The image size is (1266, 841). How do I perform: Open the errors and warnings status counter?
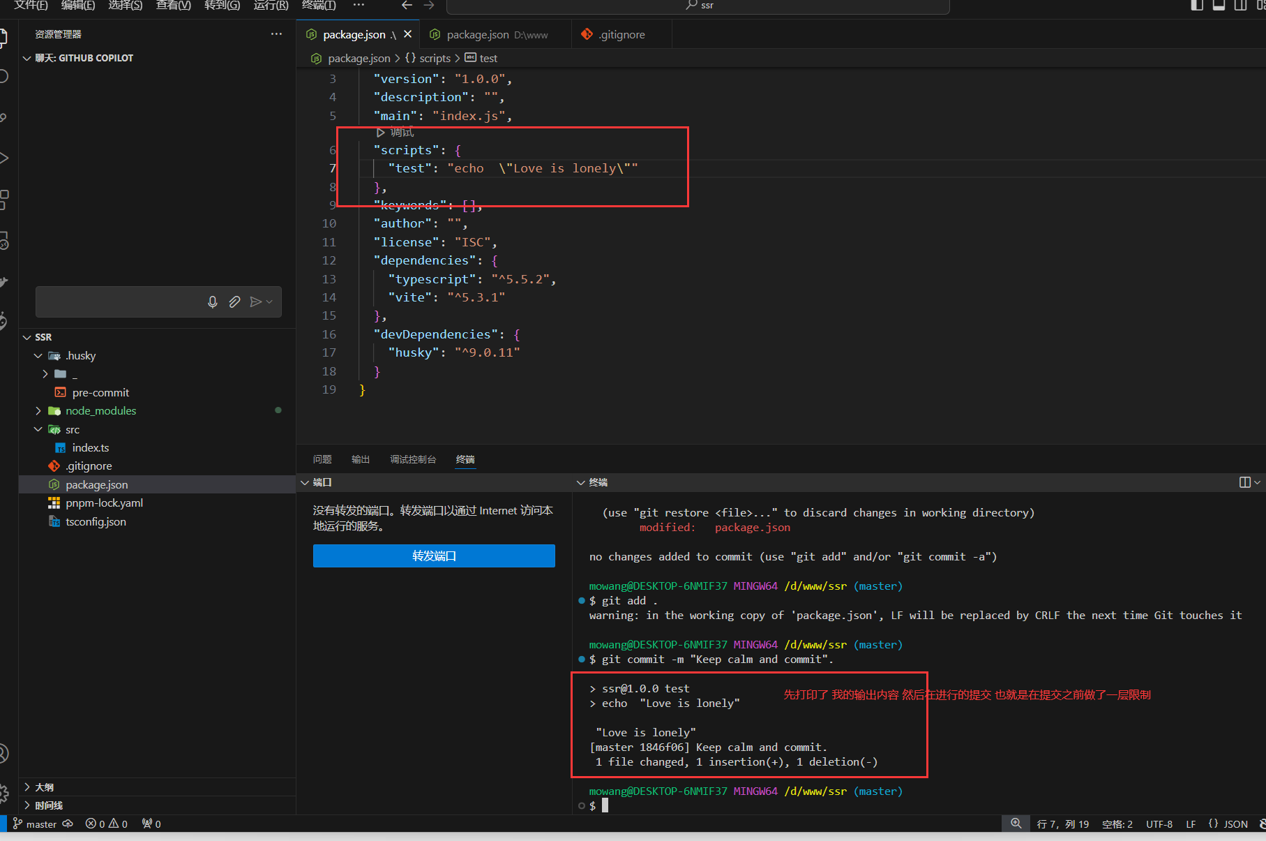(x=107, y=824)
